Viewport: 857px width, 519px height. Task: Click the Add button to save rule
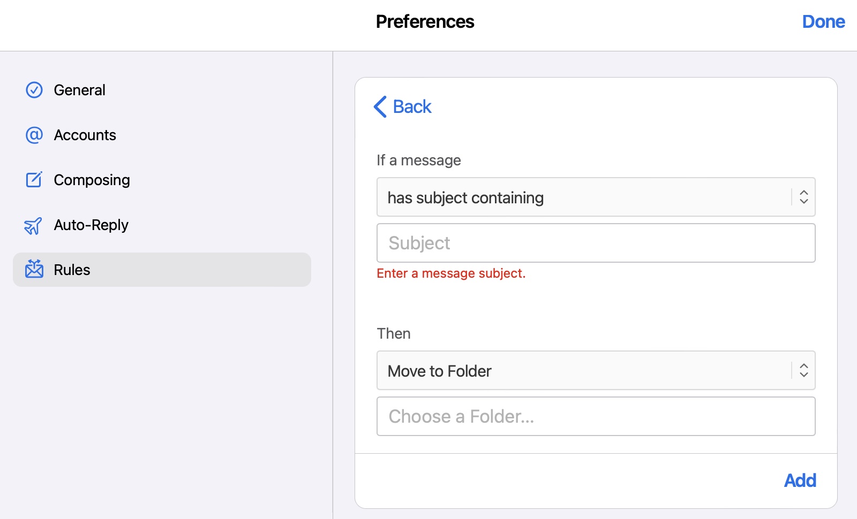800,480
